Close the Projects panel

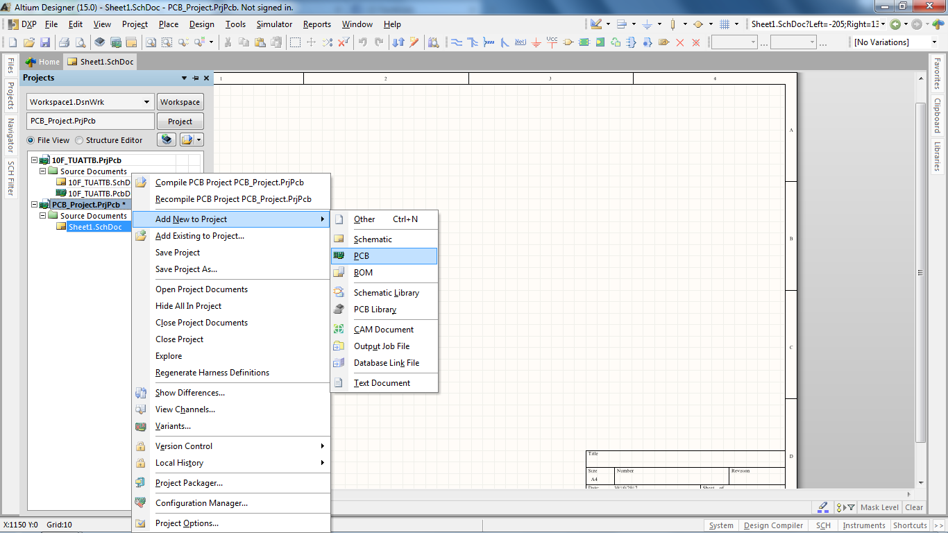point(206,78)
